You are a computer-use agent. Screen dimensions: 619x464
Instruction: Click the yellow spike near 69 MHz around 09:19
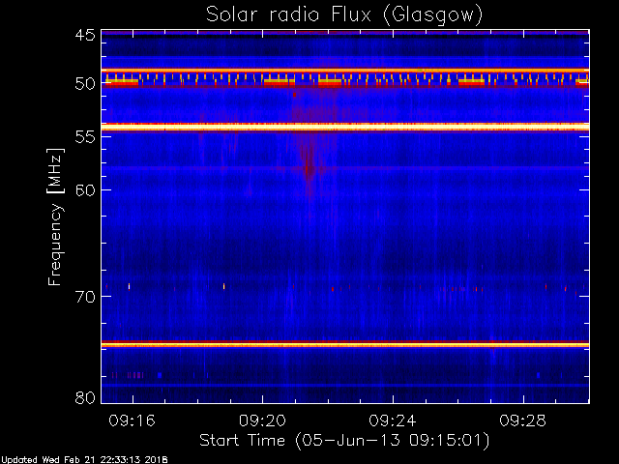pos(223,286)
